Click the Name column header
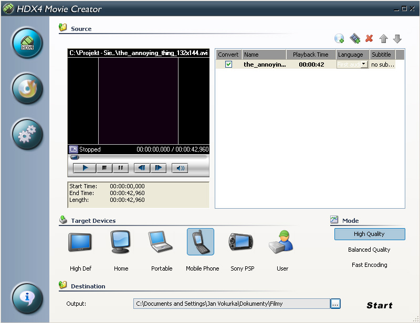 click(x=264, y=55)
